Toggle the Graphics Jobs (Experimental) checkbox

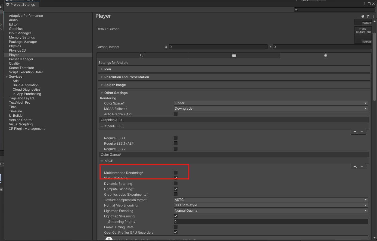click(176, 194)
